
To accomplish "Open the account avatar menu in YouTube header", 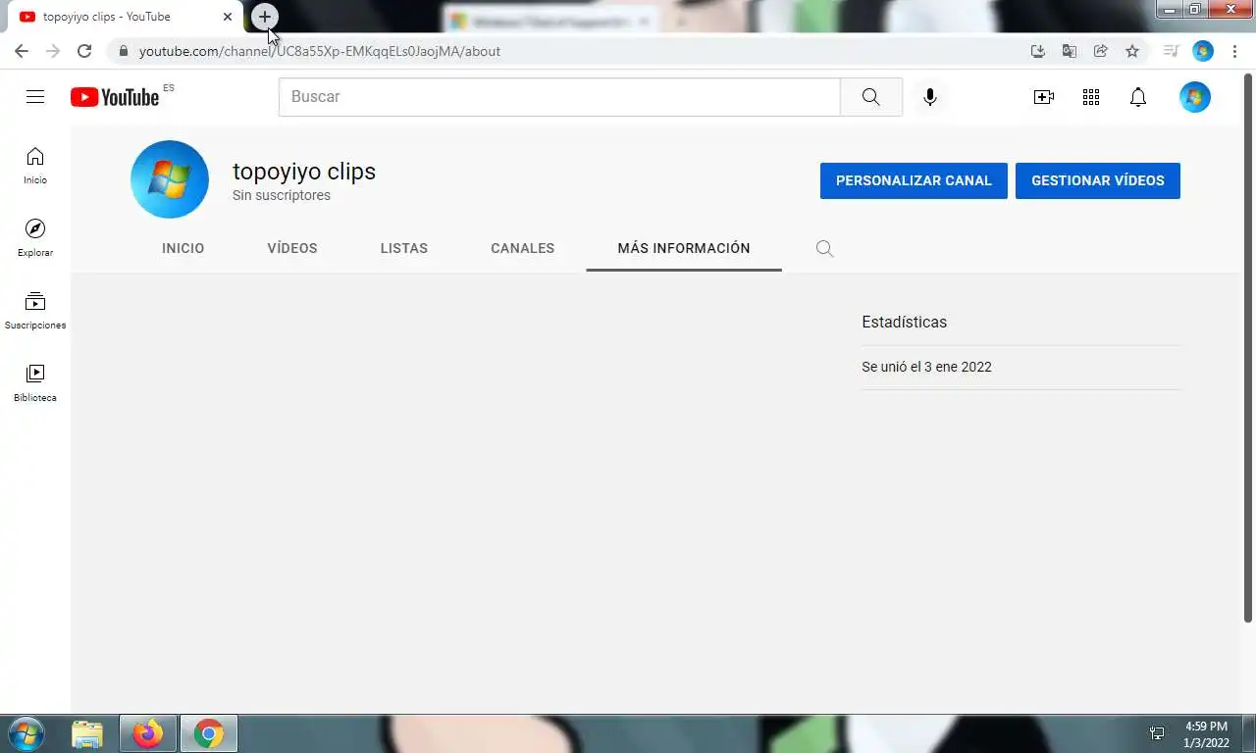I will [1195, 97].
